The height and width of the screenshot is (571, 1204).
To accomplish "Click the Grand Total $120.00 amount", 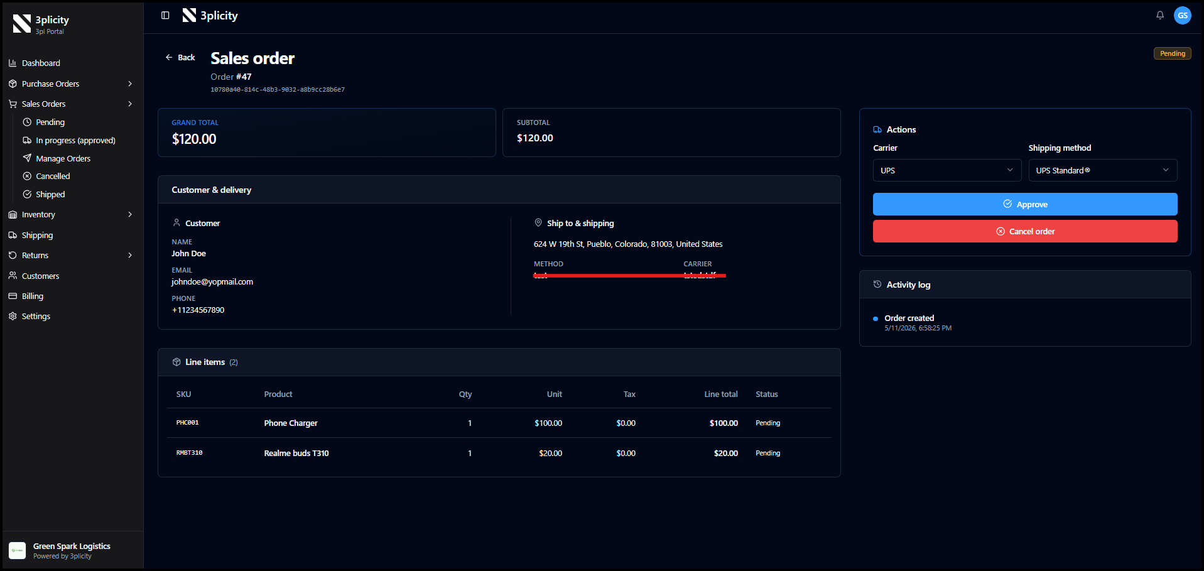I will click(x=194, y=139).
